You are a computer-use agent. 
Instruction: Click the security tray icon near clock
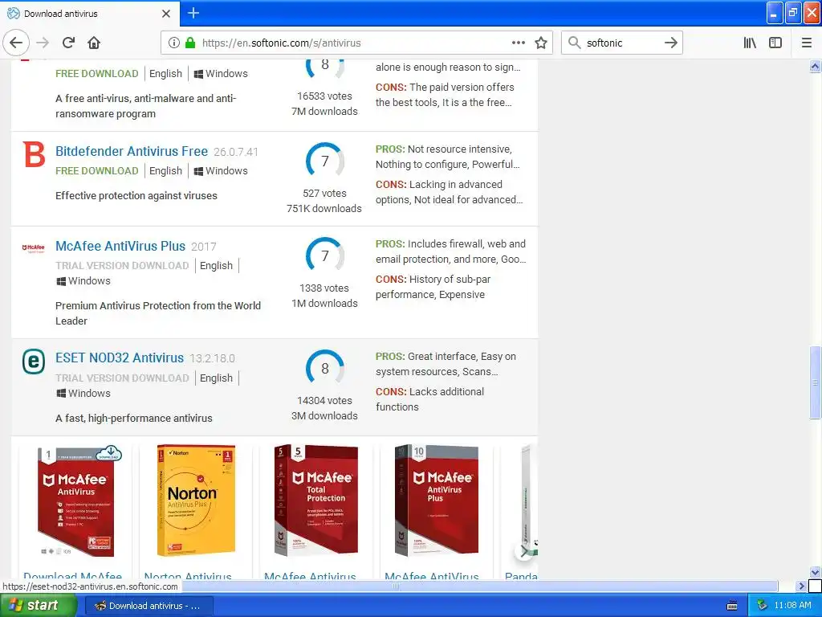(762, 606)
